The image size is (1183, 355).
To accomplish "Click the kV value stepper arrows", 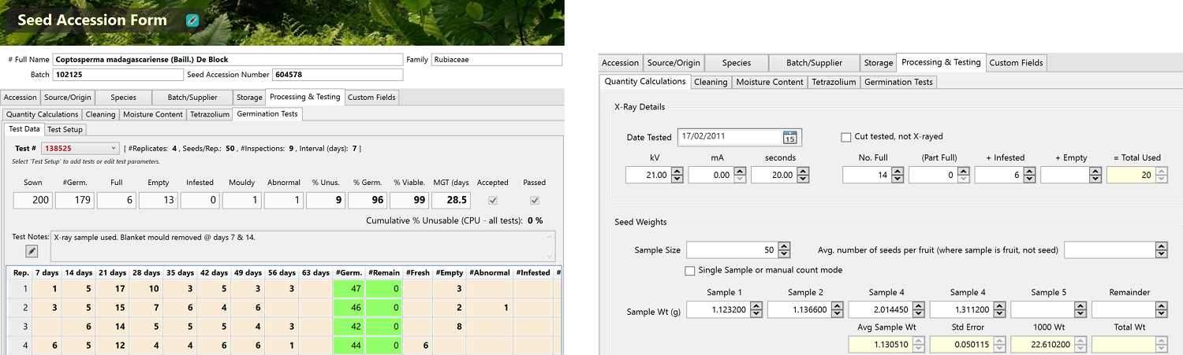I will click(677, 176).
